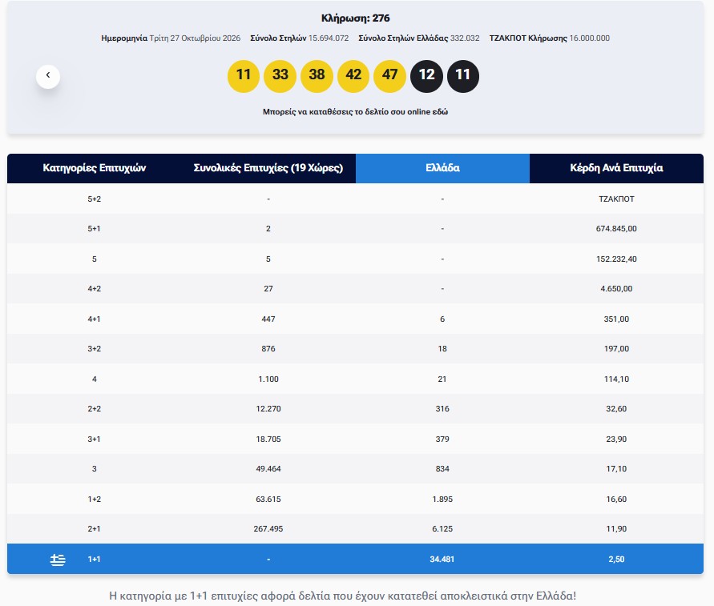Image resolution: width=714 pixels, height=606 pixels.
Task: Select the Ελλάδα column header
Action: 442,168
